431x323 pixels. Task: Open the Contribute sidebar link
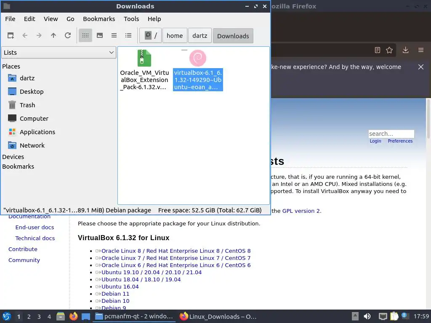pyautogui.click(x=23, y=249)
